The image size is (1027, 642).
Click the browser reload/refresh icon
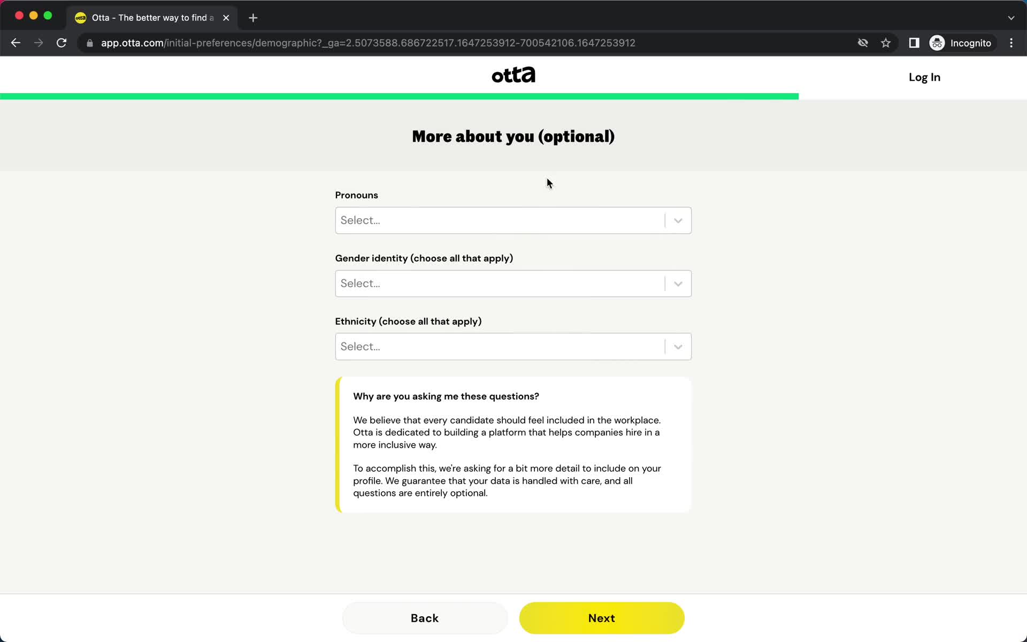tap(62, 43)
